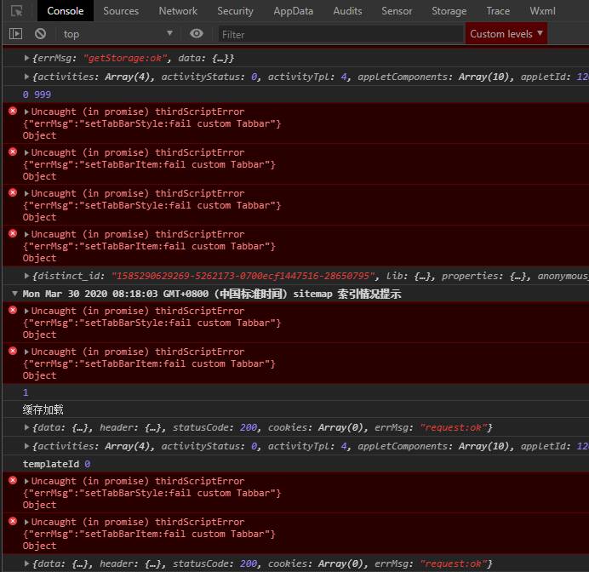Switch to the Sources tab
Viewport: 589px width, 572px height.
pos(121,11)
